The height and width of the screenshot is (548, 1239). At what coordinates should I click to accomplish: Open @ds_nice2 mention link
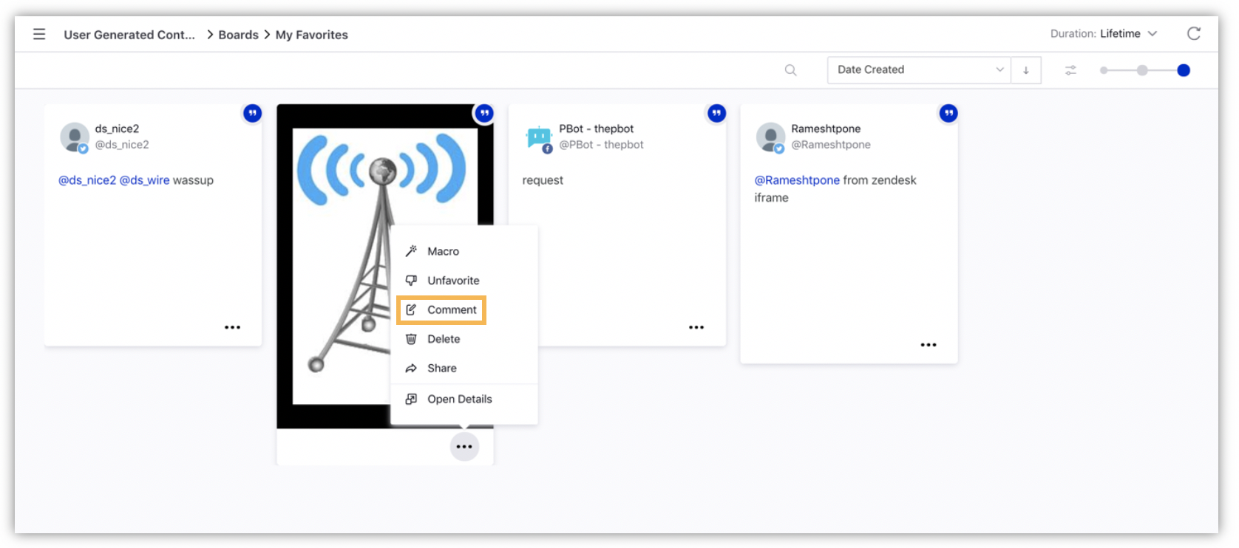pos(87,180)
